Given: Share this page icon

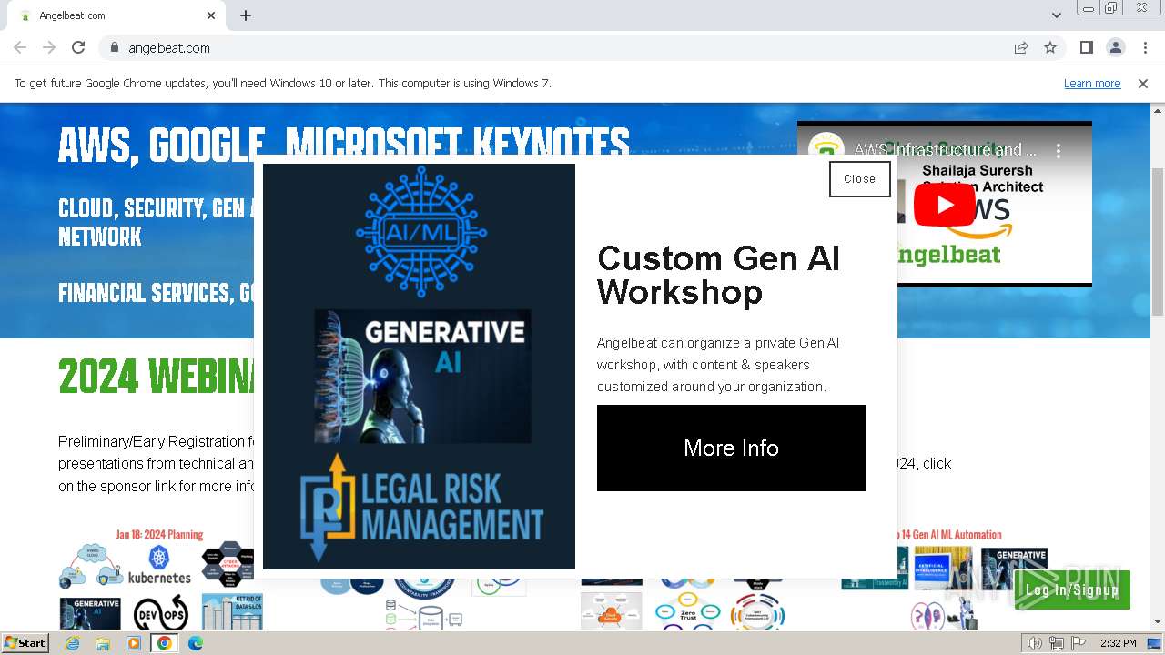Looking at the screenshot, I should point(1021,47).
